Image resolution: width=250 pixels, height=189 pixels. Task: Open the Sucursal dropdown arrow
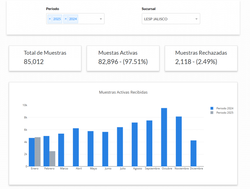click(x=197, y=19)
